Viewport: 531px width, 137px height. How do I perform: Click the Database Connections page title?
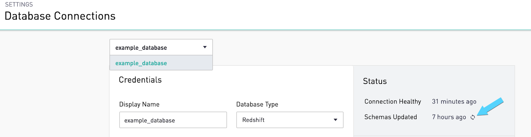(x=60, y=16)
